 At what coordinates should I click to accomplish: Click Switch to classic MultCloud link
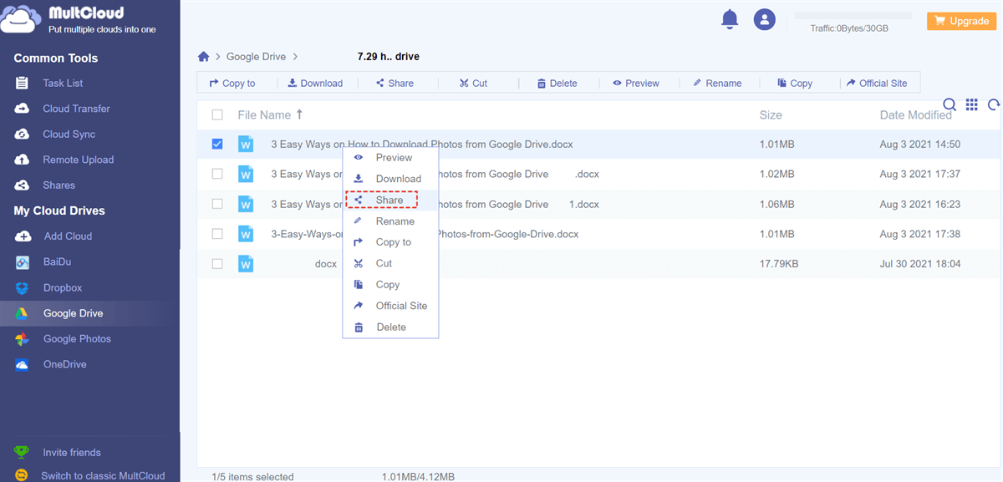point(103,475)
